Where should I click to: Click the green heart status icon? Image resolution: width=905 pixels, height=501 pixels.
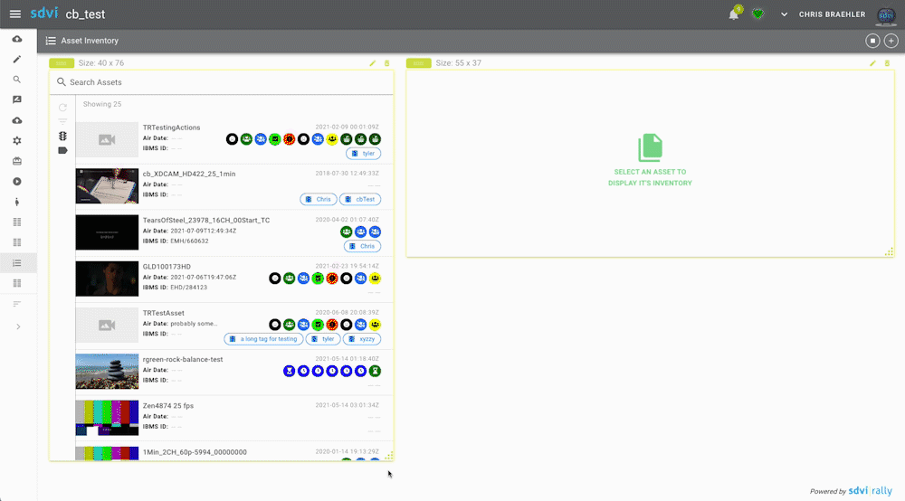[757, 14]
